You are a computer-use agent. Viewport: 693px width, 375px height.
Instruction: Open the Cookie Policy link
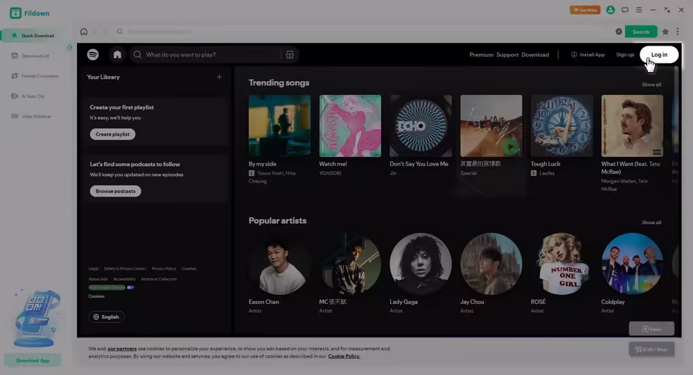pos(344,356)
